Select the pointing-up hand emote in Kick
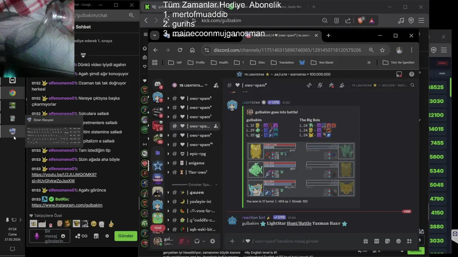The width and height of the screenshot is (458, 257). pyautogui.click(x=111, y=224)
